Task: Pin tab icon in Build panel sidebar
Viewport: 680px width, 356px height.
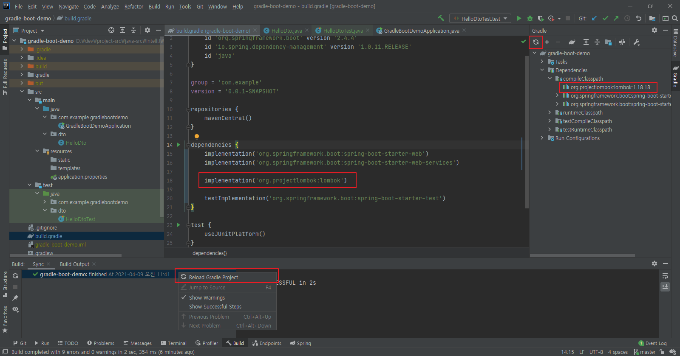Action: [15, 298]
